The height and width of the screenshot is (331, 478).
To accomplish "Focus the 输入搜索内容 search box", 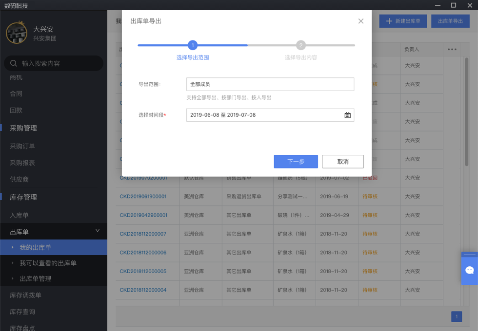I will tap(54, 63).
